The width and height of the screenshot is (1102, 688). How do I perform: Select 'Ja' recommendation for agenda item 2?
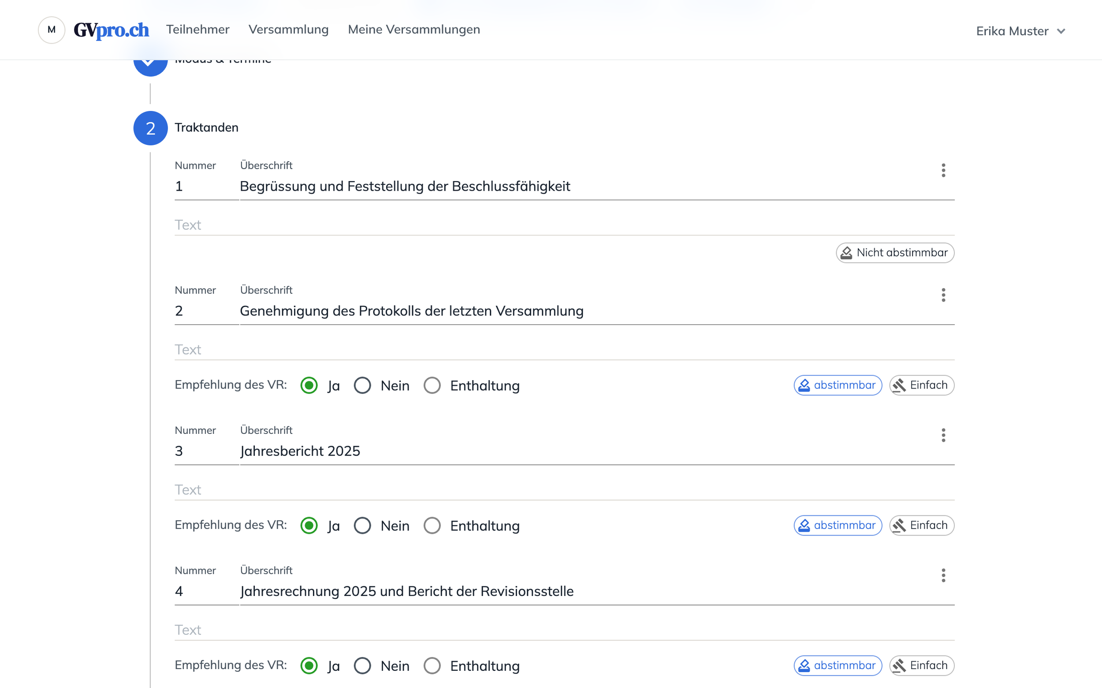coord(309,385)
